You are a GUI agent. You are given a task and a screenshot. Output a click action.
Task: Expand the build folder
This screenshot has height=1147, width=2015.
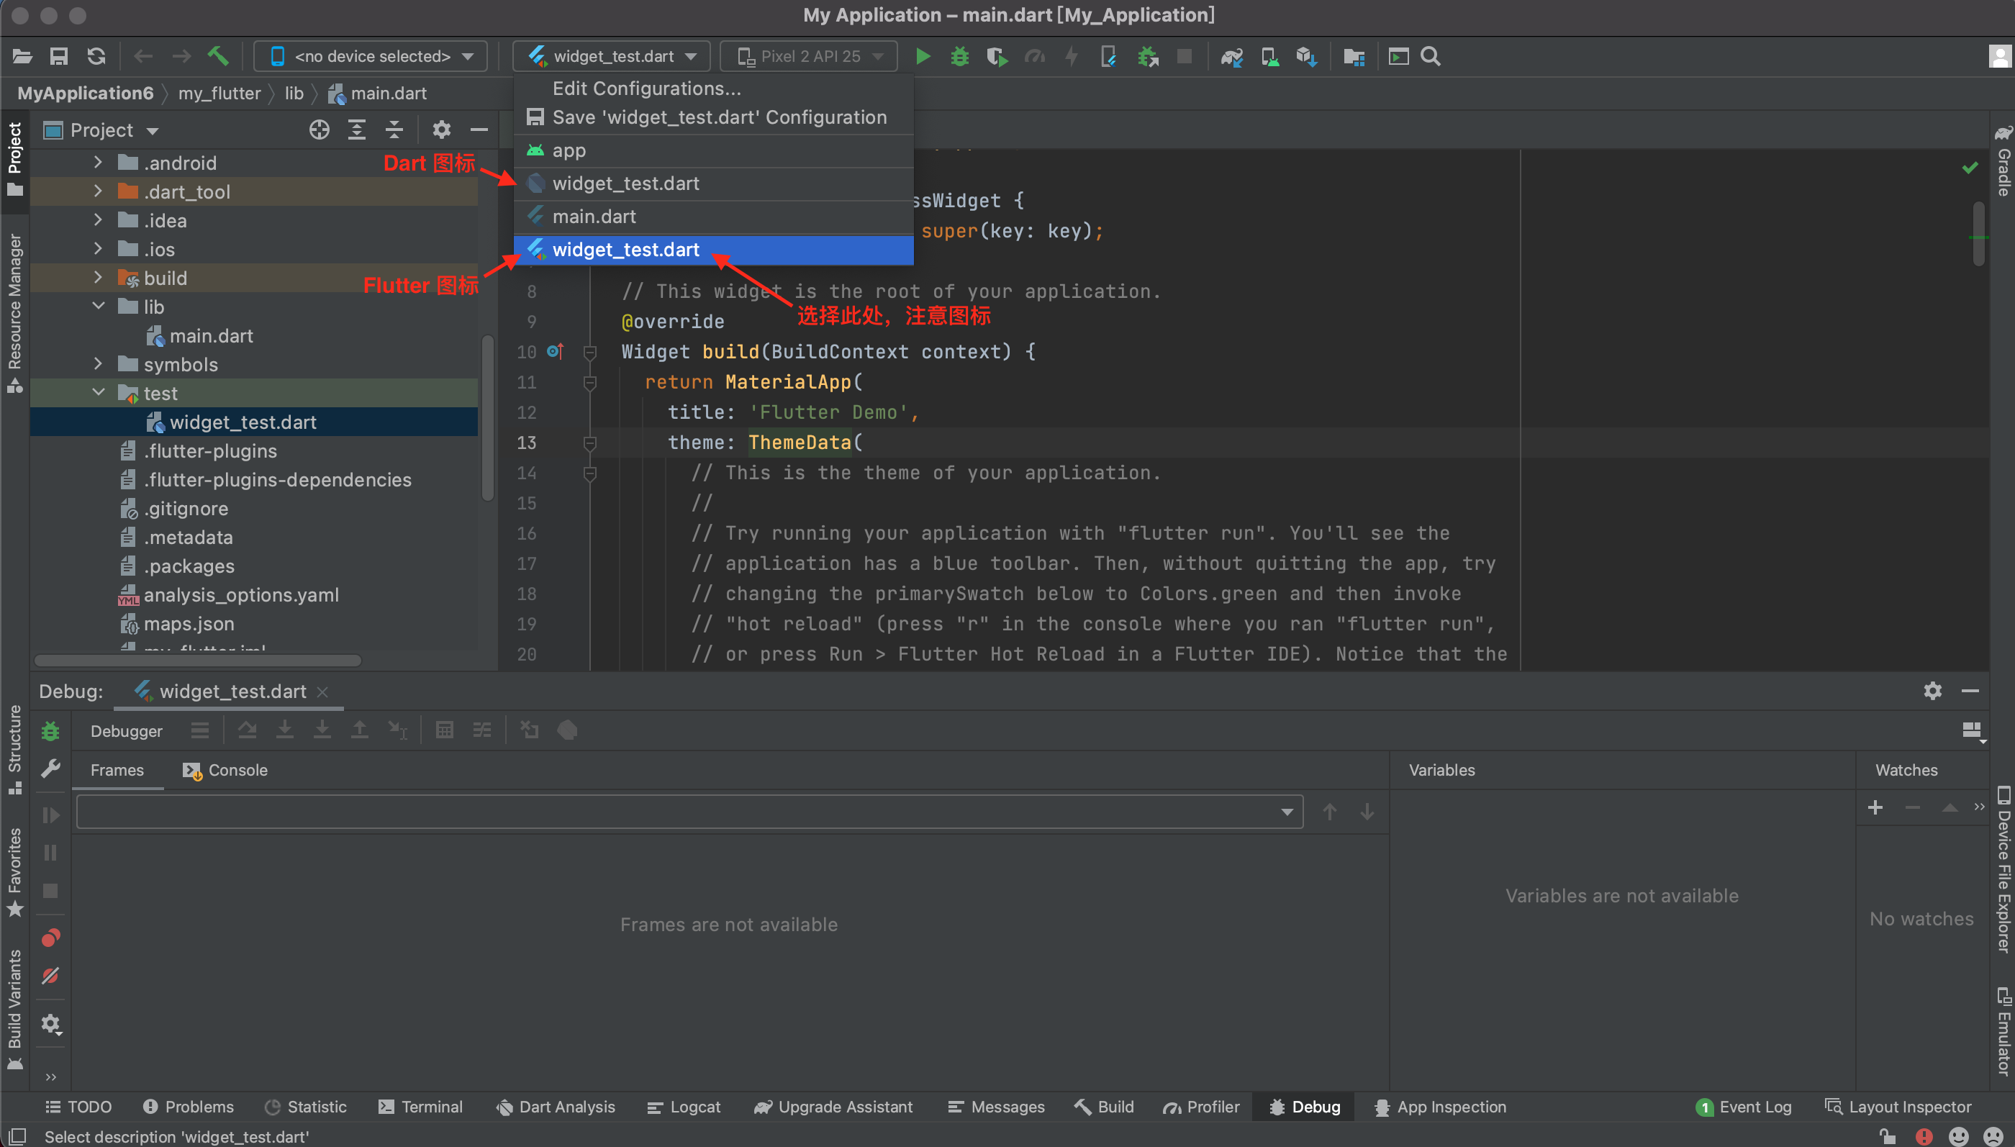(x=98, y=277)
